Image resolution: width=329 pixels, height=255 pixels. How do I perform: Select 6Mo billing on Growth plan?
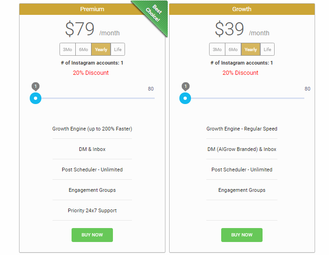(x=233, y=50)
